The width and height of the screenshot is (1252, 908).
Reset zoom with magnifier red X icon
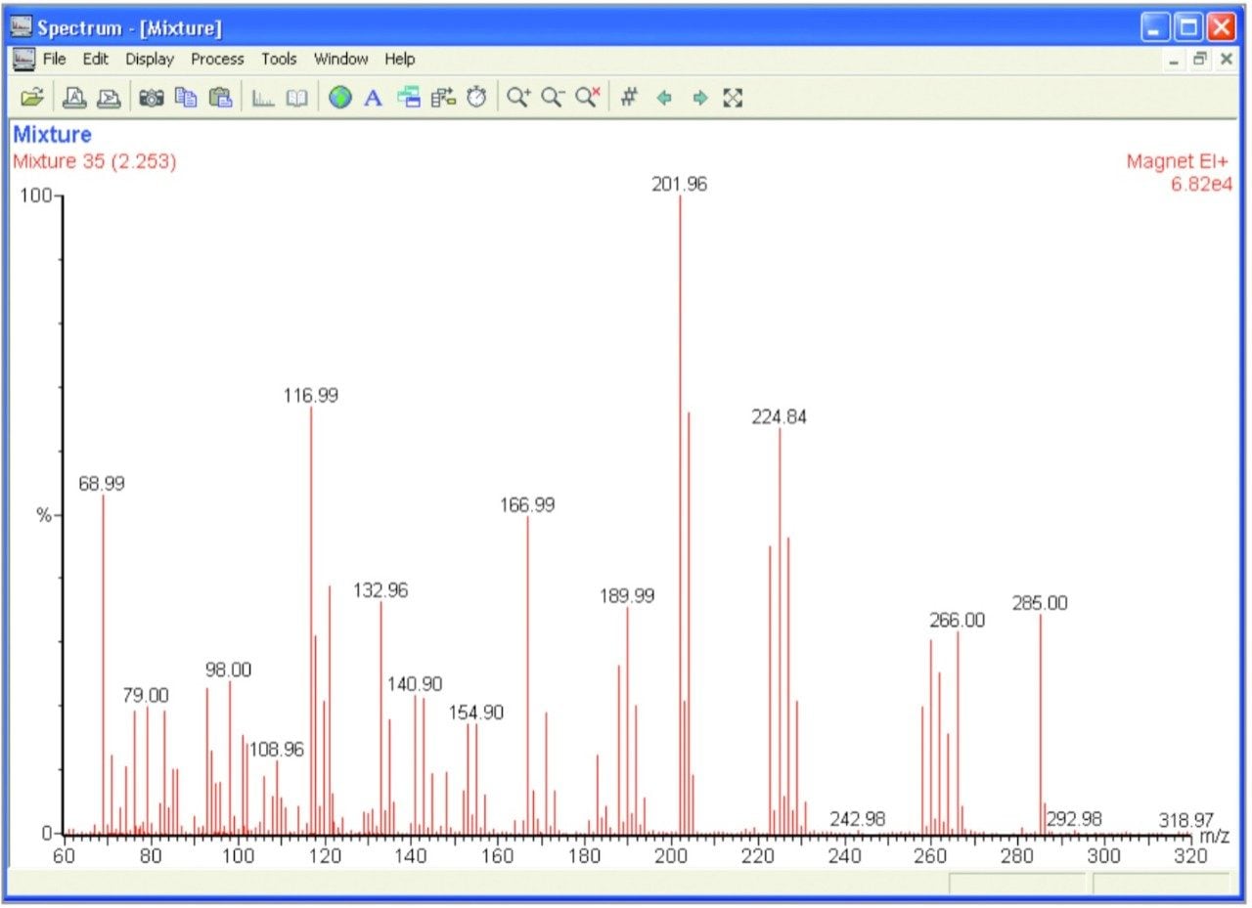(587, 98)
